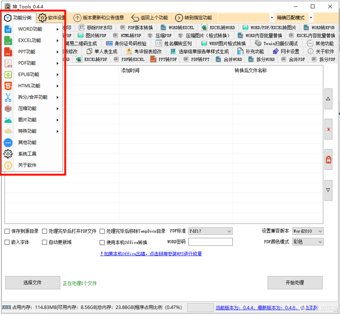Viewport: 340px width, 315px height.
Task: Expand the WORD功能 submenu arrow
Action: [58, 29]
